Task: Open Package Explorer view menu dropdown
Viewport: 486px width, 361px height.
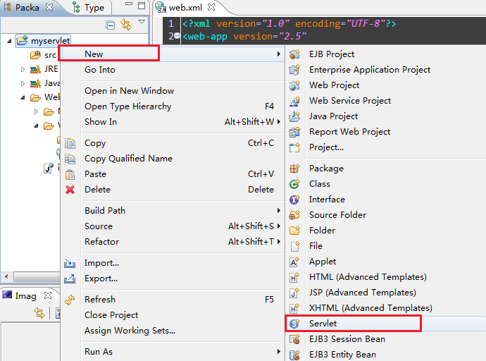Action: point(142,22)
